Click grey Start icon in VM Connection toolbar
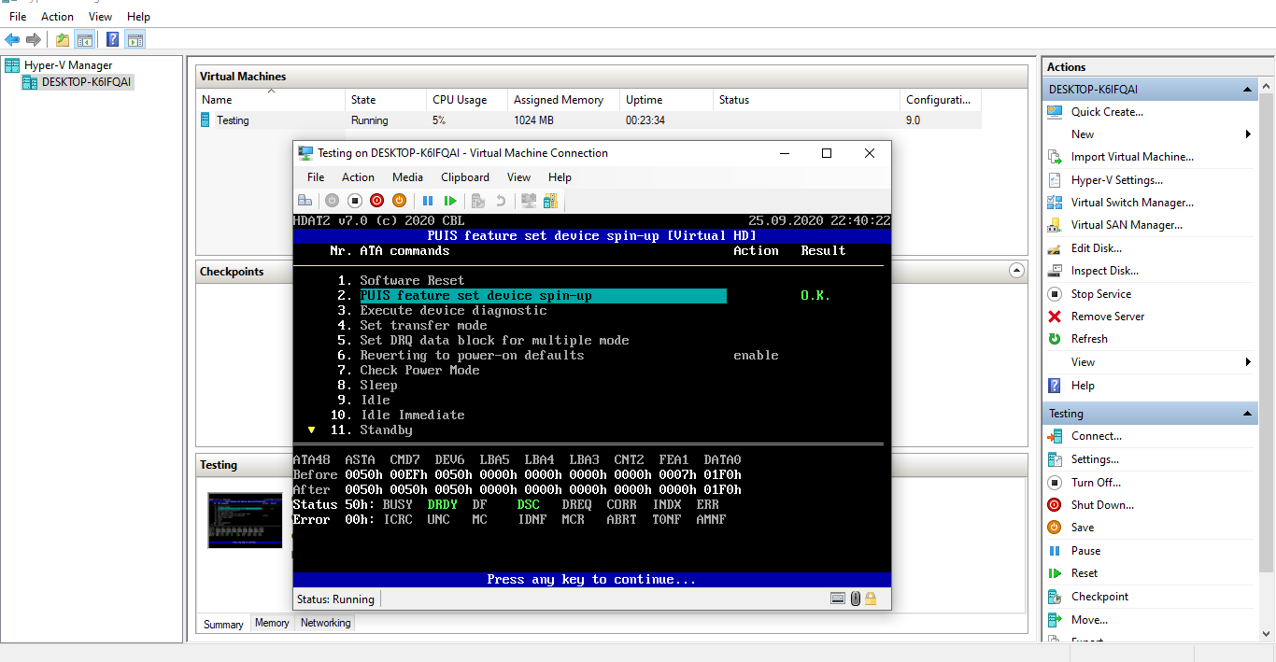1276x662 pixels. point(332,201)
